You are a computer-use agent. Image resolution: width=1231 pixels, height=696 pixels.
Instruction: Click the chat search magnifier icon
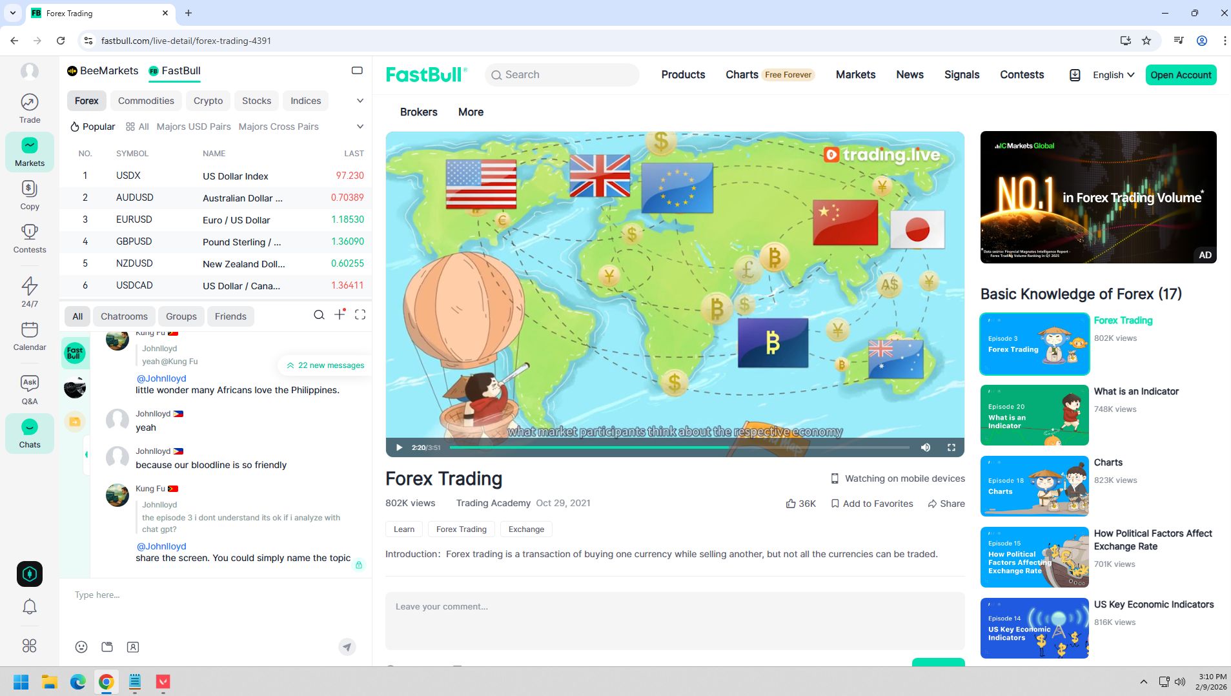click(x=319, y=315)
